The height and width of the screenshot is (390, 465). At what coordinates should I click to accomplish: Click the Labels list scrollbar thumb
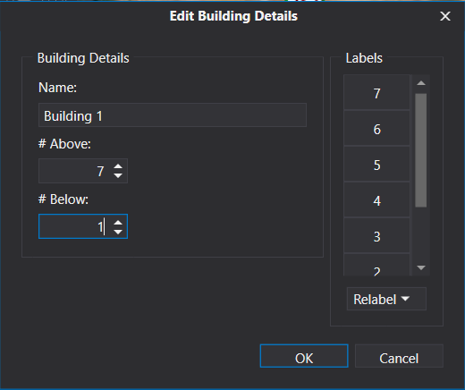[421, 150]
